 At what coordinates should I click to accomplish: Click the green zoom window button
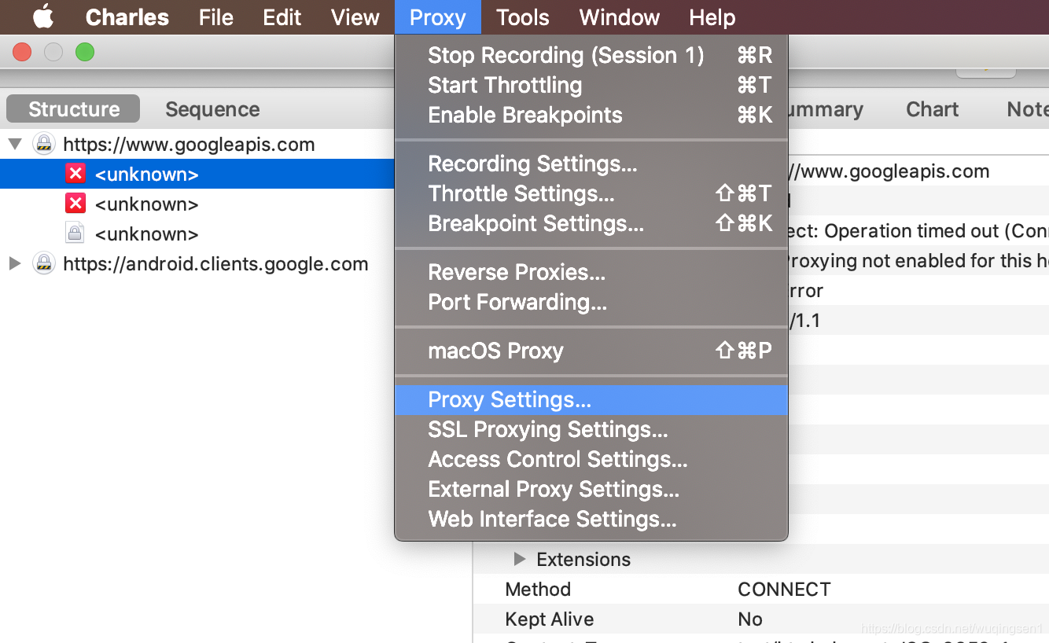pyautogui.click(x=85, y=53)
